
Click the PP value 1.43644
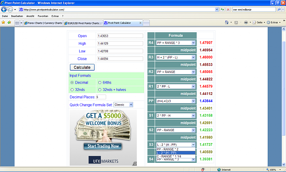[206, 101]
